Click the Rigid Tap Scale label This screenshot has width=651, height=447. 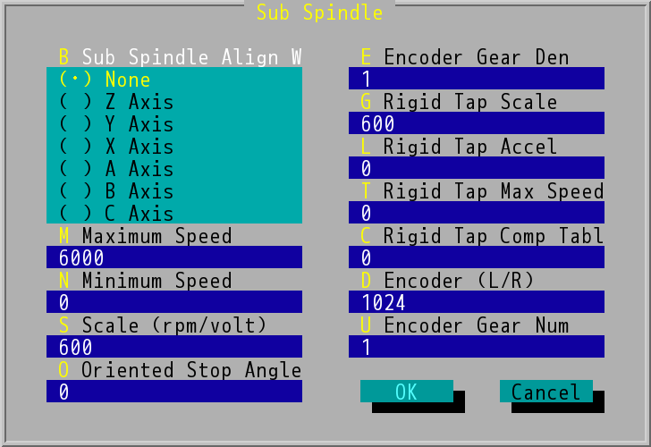[460, 101]
